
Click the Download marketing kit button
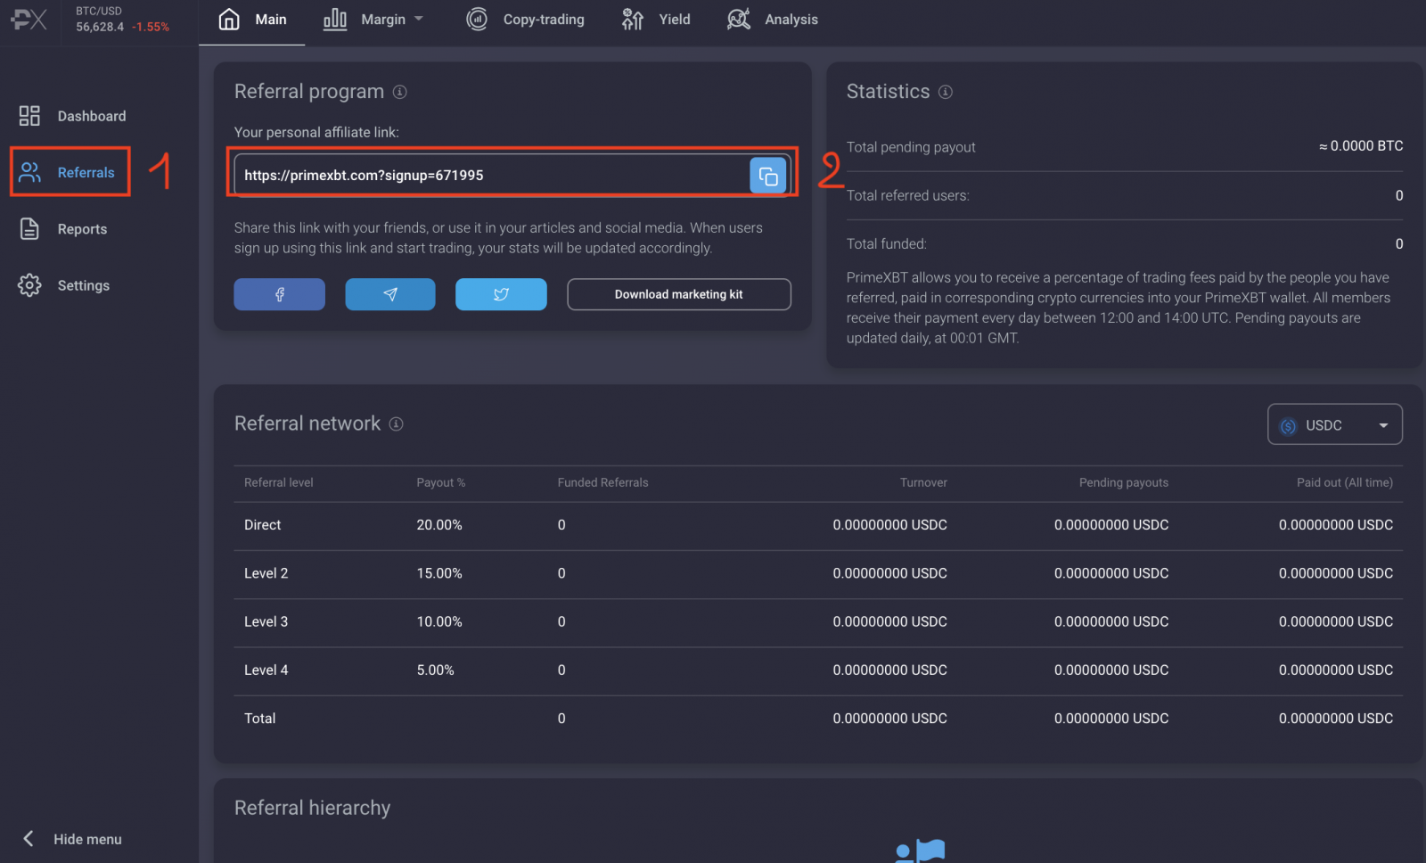[x=678, y=294]
